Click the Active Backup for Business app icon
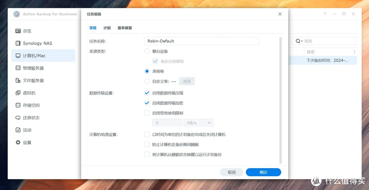The height and width of the screenshot is (190, 369). click(x=16, y=14)
